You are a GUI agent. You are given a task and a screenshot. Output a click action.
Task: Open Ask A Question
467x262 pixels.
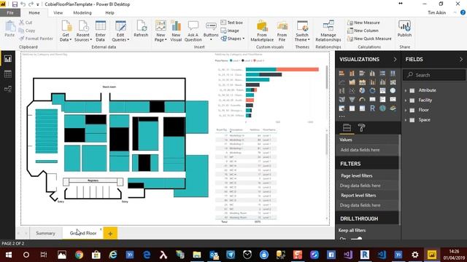coord(193,31)
